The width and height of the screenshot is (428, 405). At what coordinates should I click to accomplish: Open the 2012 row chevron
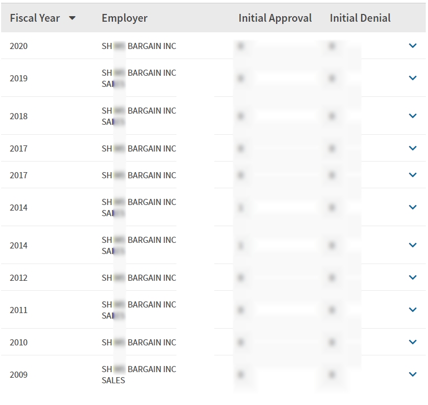(x=412, y=277)
